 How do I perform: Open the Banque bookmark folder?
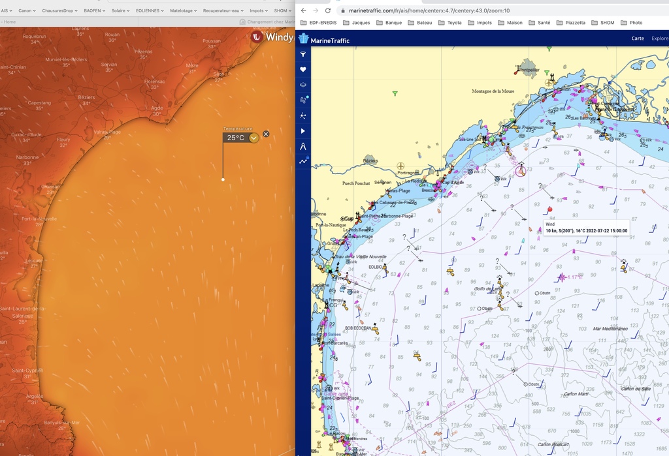click(x=389, y=23)
